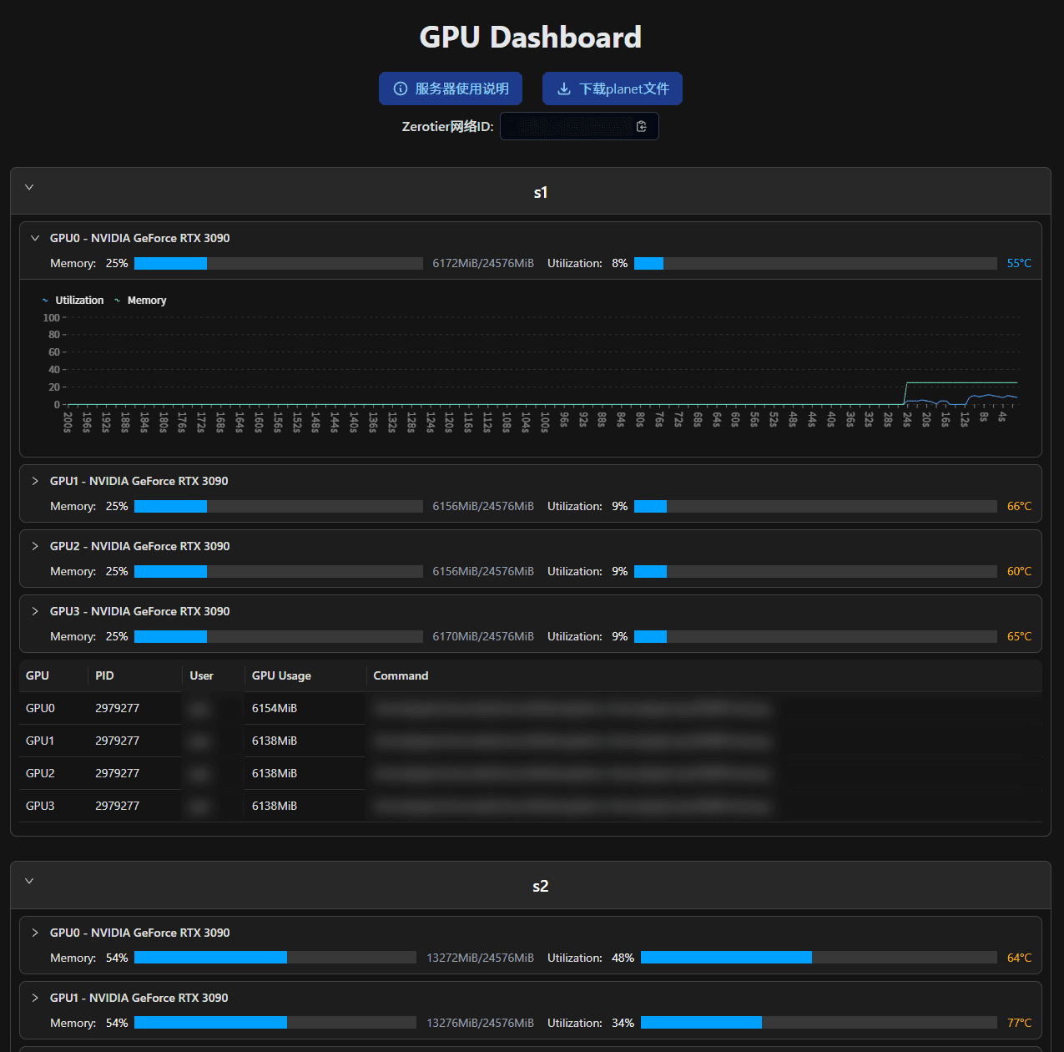
Task: Expand s1 GPU2 details
Action: coord(35,546)
